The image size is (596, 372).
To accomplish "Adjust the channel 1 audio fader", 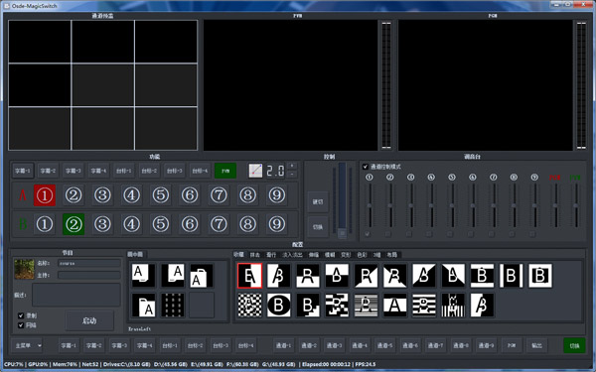I will [370, 205].
